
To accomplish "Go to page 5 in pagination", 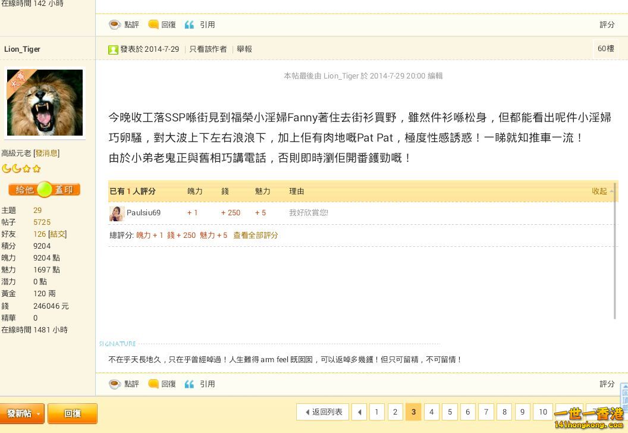I will pos(450,412).
